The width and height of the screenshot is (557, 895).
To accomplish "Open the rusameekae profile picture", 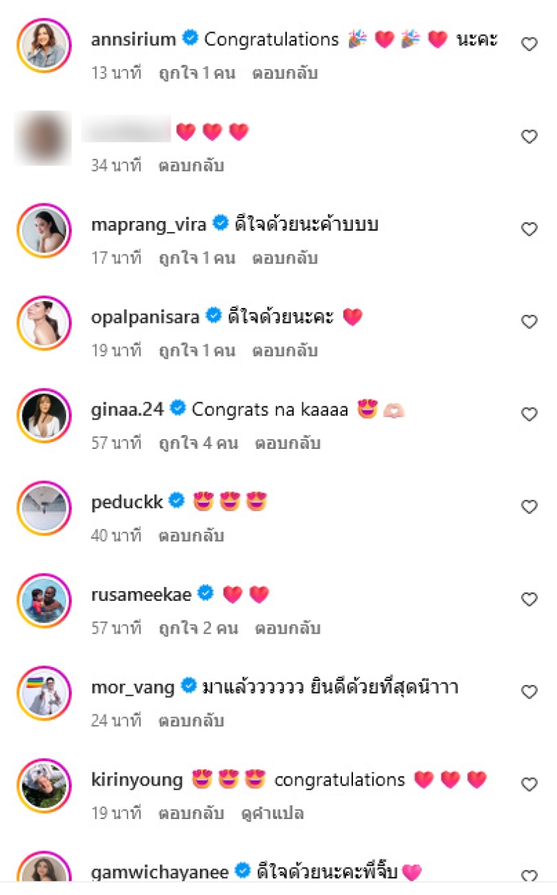I will pyautogui.click(x=44, y=600).
